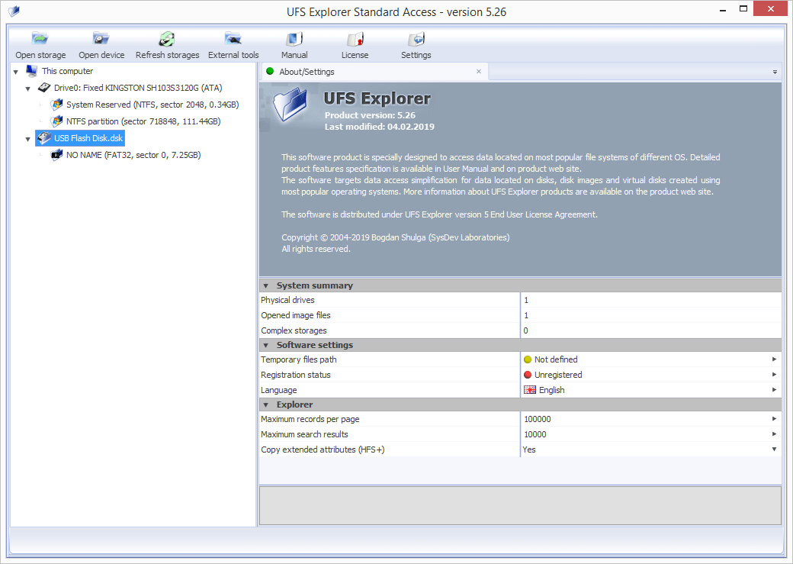Open Language selection arrow
The height and width of the screenshot is (564, 793).
click(774, 389)
